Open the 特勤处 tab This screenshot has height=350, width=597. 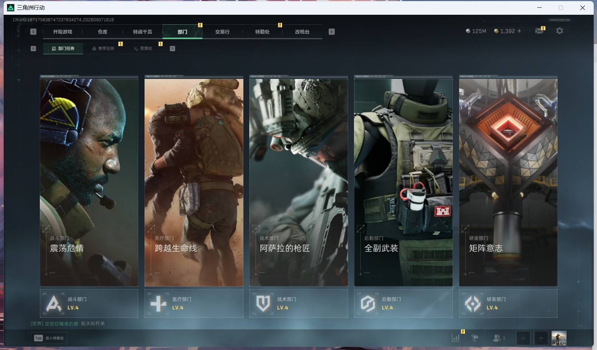(262, 32)
